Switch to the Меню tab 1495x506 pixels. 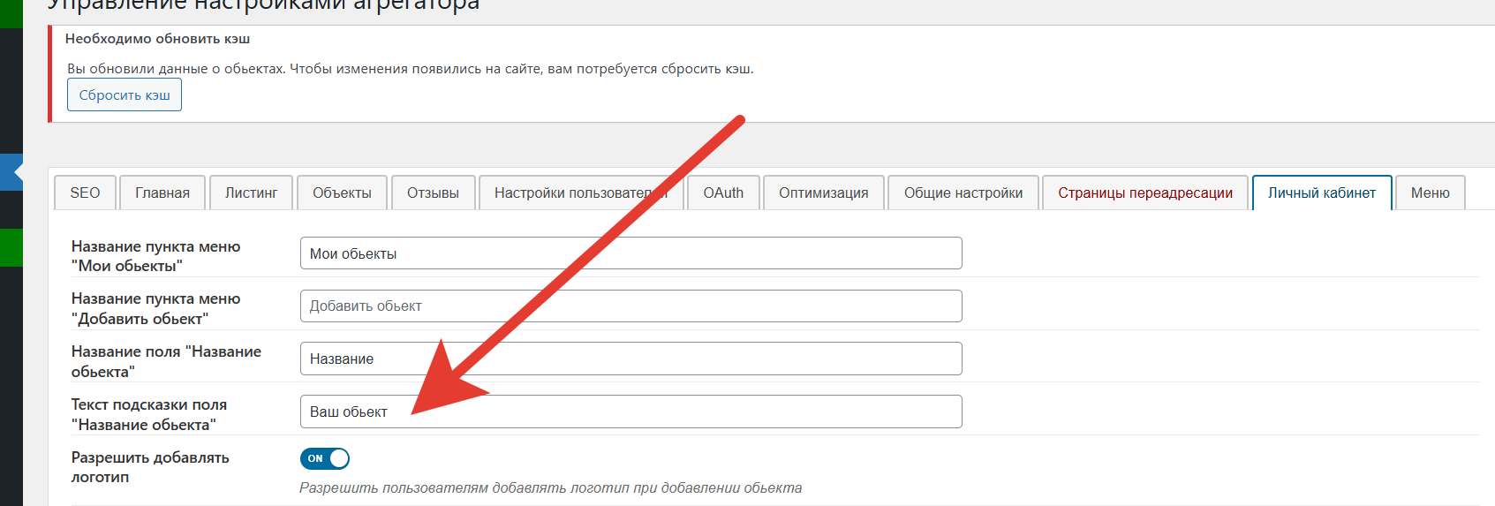[x=1430, y=193]
